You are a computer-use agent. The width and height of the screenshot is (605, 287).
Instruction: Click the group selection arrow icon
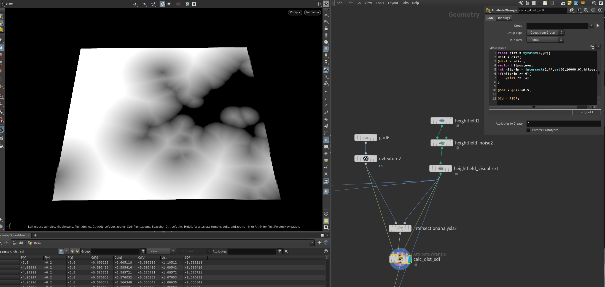pos(598,26)
